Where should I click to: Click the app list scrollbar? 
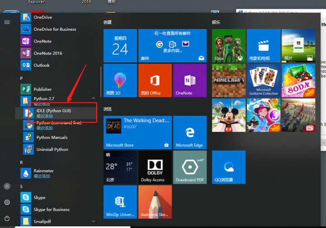point(101,82)
